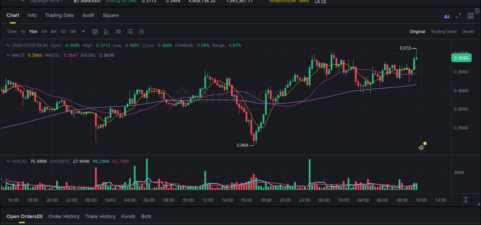Open the indicators list icon
This screenshot has height=225, width=481.
pos(130,31)
